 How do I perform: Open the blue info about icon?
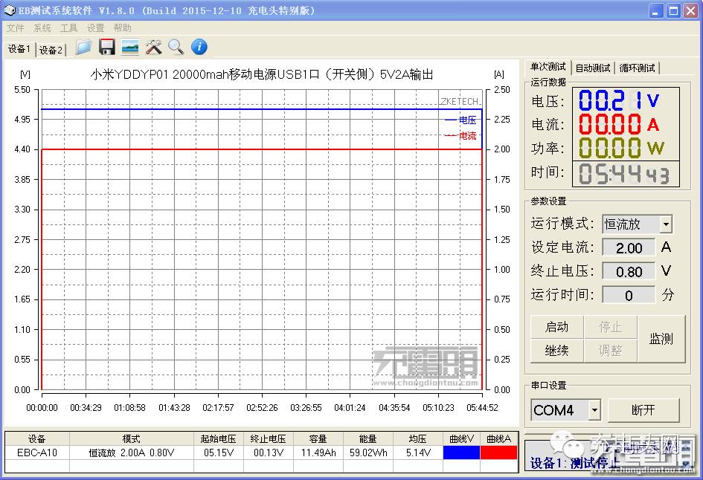pos(199,47)
